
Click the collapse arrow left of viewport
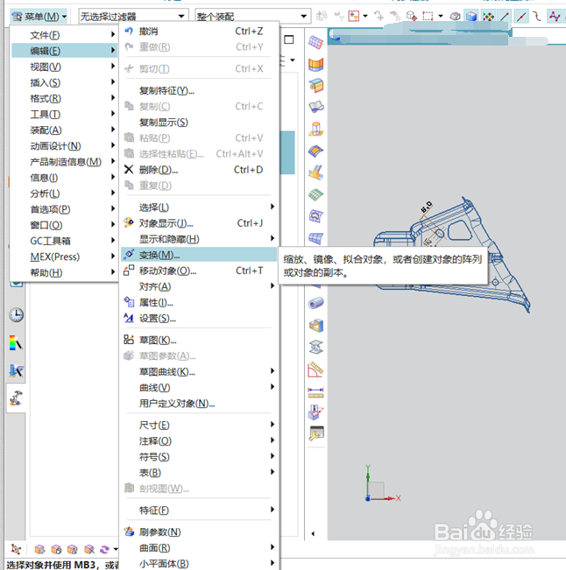tap(313, 533)
